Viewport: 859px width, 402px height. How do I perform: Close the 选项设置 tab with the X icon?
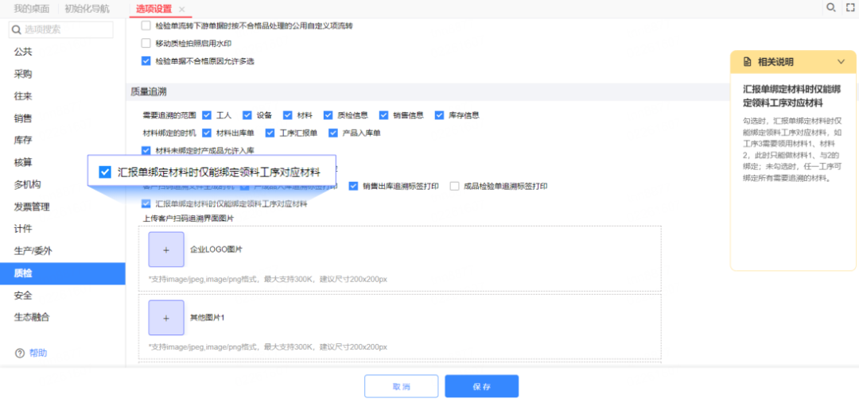click(x=182, y=10)
